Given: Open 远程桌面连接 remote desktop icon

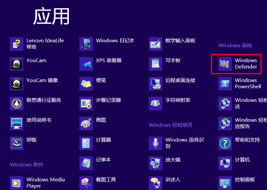Looking at the screenshot, I should pos(155,83).
